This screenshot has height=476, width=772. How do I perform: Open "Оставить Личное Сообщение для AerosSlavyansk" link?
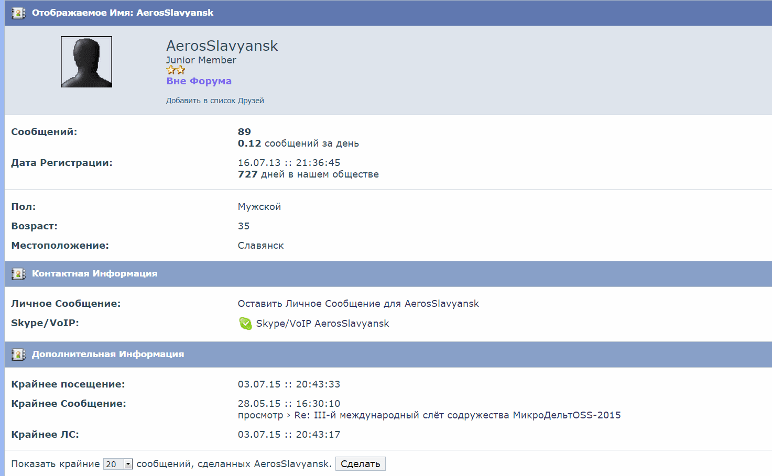point(358,304)
